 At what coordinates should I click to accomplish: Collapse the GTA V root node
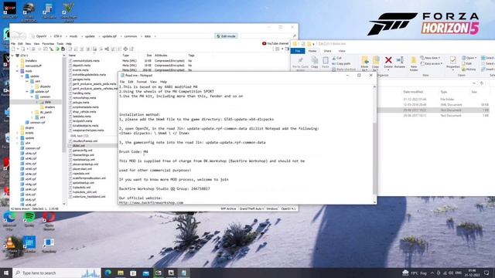coord(12,56)
